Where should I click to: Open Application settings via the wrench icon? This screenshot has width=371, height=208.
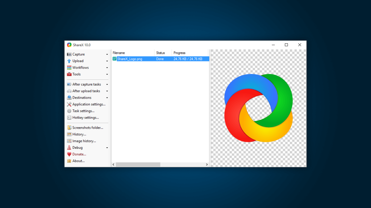click(x=69, y=104)
